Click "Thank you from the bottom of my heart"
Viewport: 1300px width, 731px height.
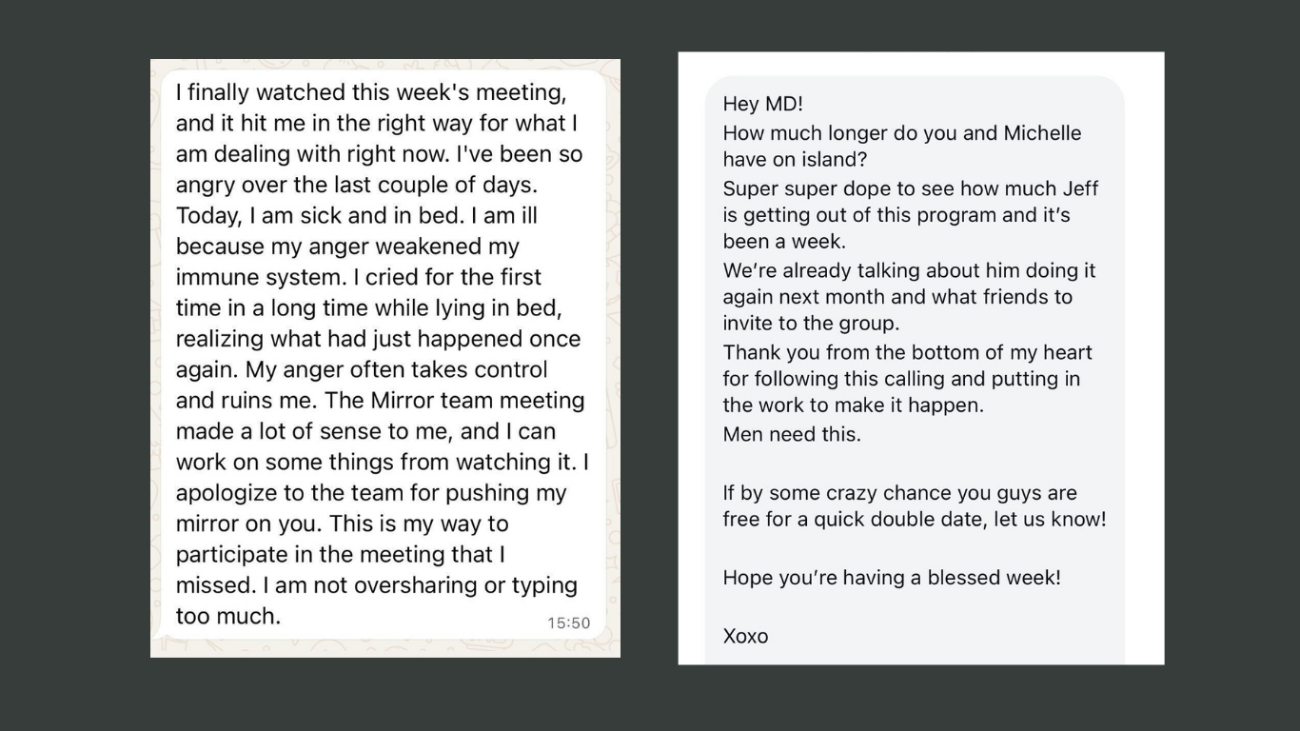pos(907,352)
